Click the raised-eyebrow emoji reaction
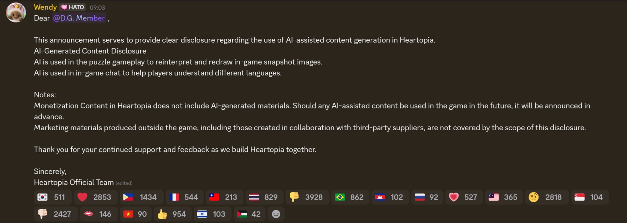Screen dimensions: 627x223 pos(547,197)
